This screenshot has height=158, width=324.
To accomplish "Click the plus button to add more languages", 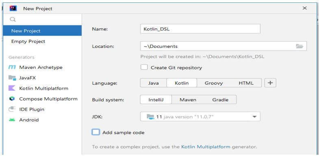I will [270, 83].
